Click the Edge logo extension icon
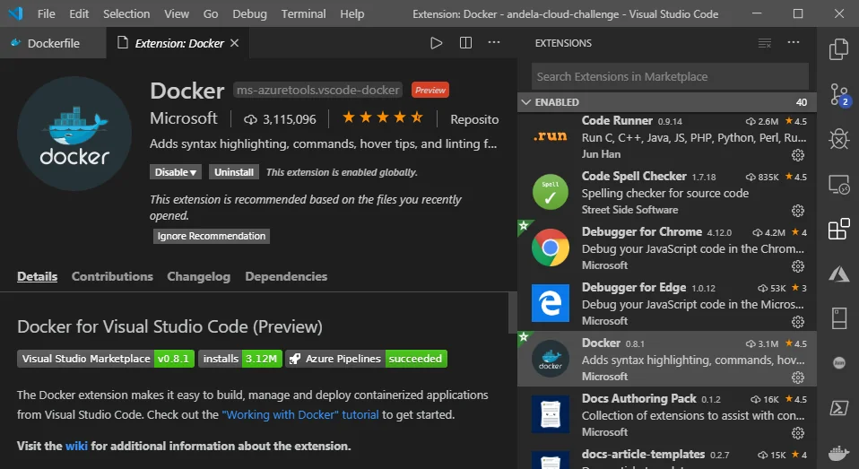Screen dimensions: 859x469 point(550,303)
